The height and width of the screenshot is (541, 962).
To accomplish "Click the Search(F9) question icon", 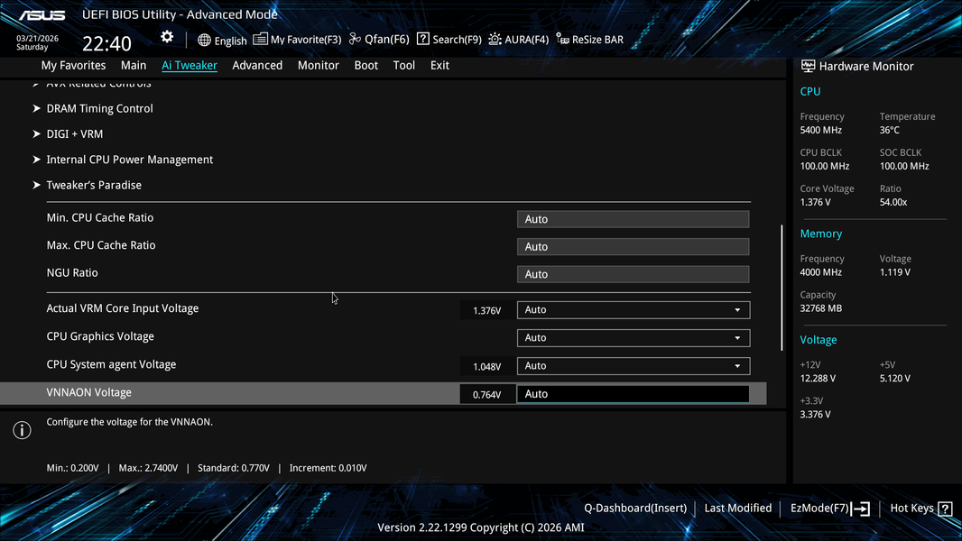I will point(422,39).
